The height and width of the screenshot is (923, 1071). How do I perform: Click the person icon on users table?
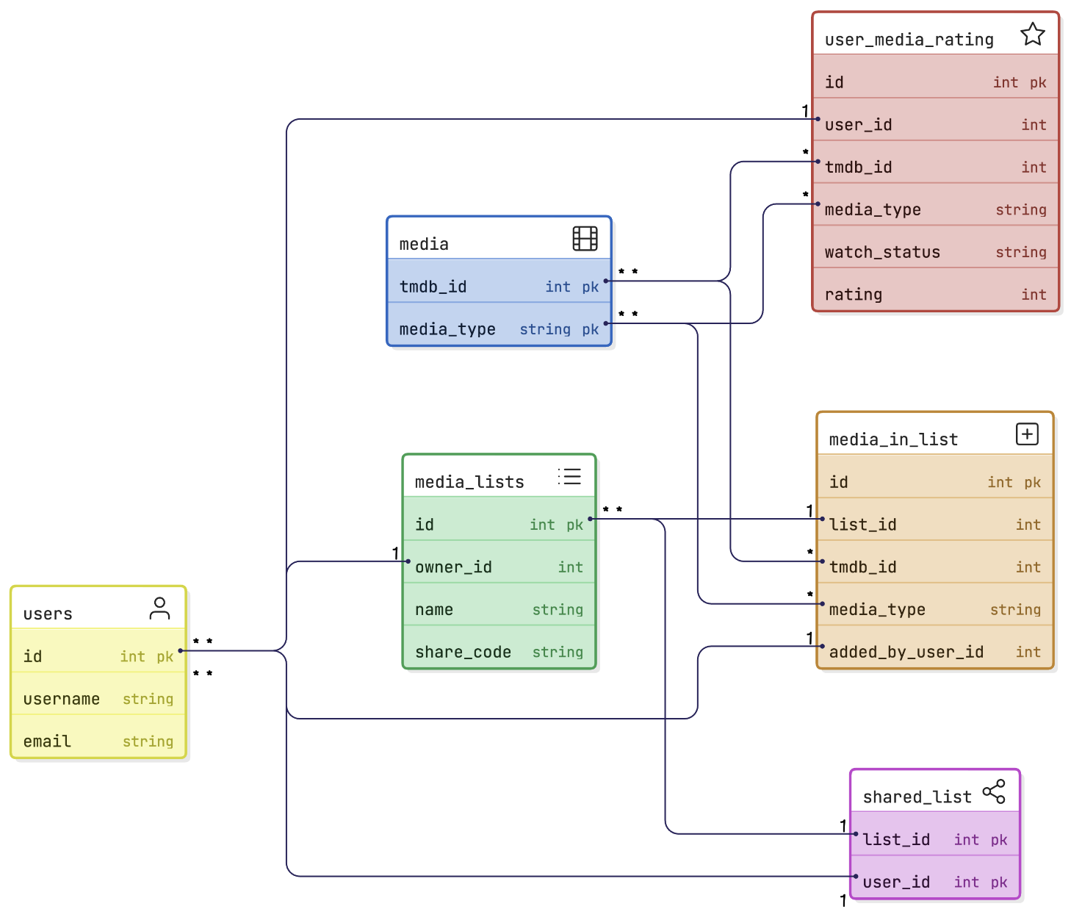(x=159, y=608)
